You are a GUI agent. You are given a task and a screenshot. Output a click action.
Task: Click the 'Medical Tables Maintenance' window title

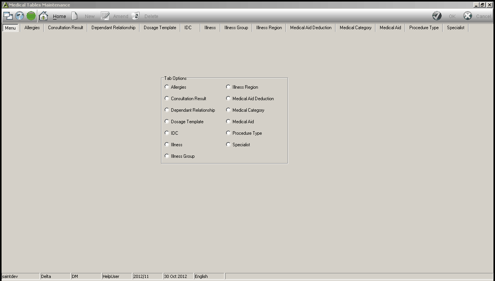coord(40,5)
